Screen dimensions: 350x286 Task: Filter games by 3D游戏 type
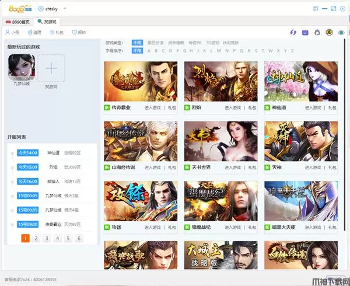[x=212, y=43]
